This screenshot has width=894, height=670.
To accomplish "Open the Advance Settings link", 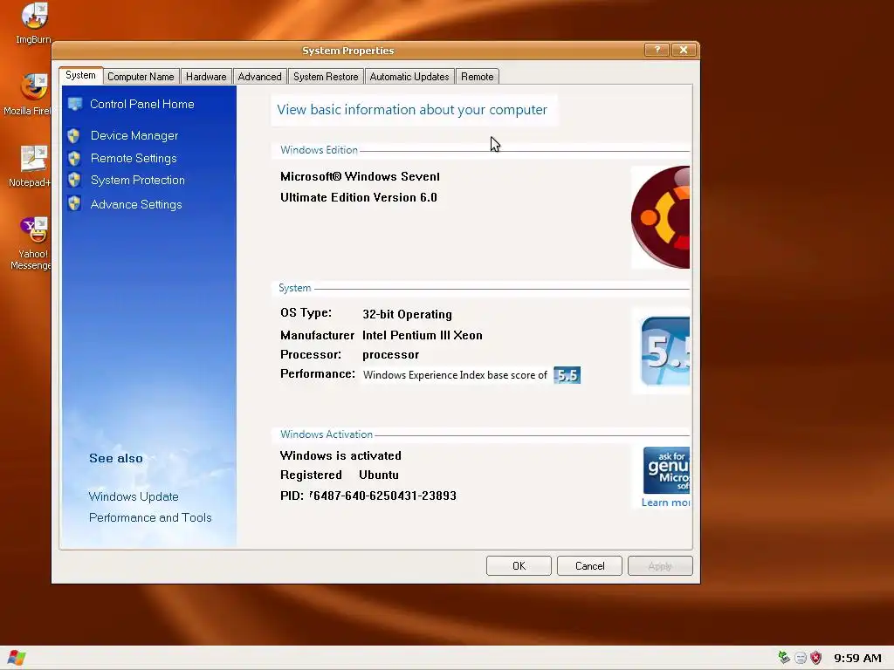I will pos(136,204).
